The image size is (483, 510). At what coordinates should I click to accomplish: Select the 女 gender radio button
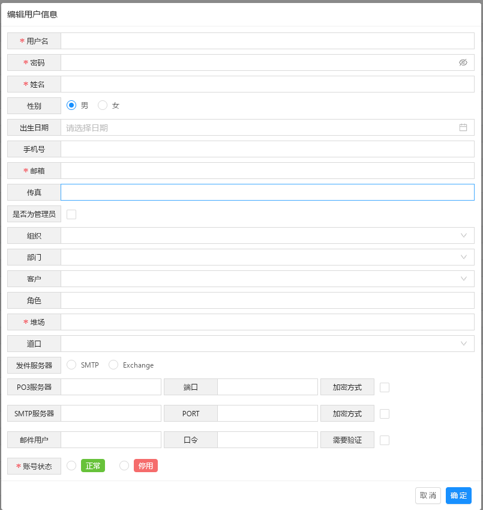(103, 105)
